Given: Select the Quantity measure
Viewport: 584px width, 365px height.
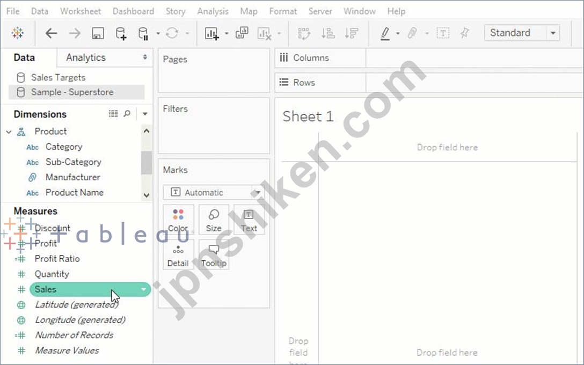Looking at the screenshot, I should click(52, 274).
